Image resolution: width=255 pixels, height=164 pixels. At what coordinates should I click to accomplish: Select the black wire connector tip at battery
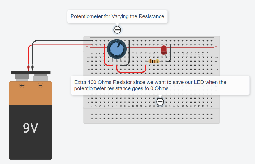click(33, 67)
